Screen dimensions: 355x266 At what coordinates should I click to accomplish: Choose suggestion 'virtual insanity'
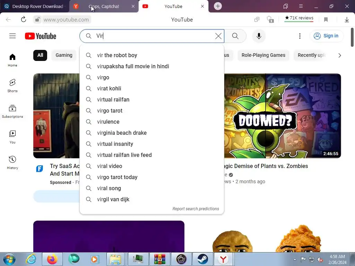152,144
